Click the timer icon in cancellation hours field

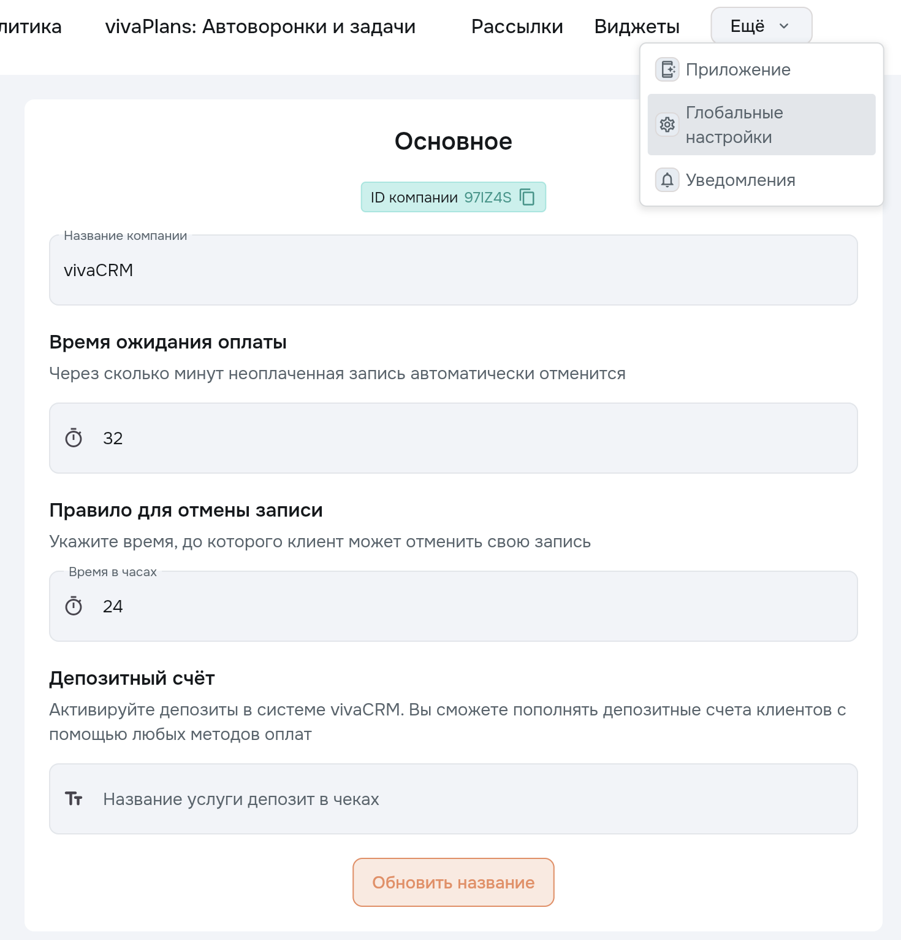point(74,606)
